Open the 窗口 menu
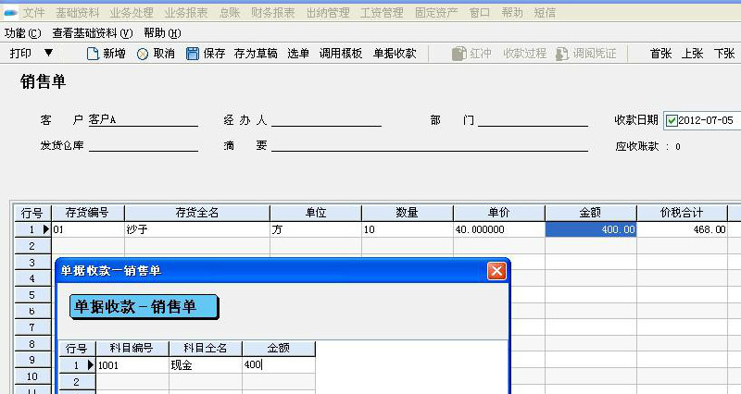The height and width of the screenshot is (394, 741). [480, 13]
